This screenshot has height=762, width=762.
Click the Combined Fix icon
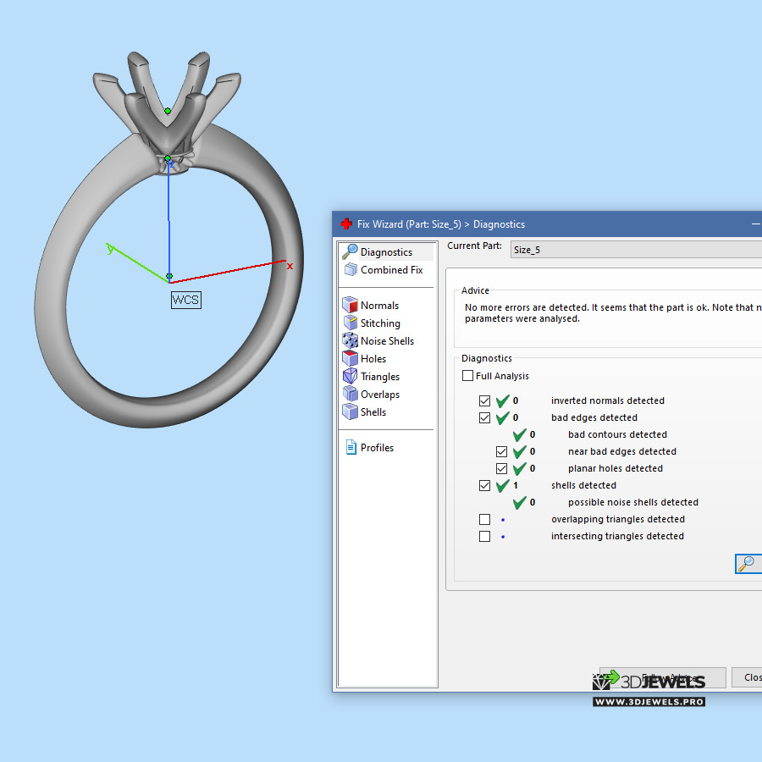(351, 269)
